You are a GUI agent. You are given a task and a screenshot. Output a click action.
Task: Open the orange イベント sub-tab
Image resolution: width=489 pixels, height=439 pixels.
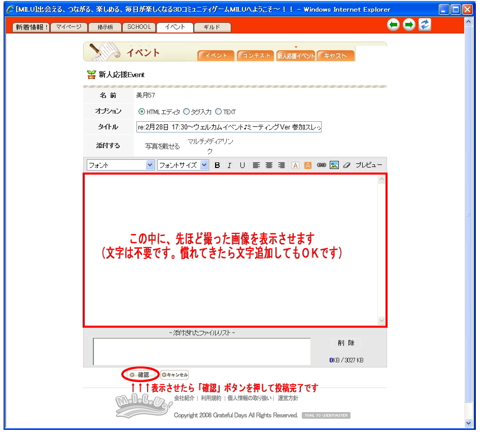[x=216, y=56]
